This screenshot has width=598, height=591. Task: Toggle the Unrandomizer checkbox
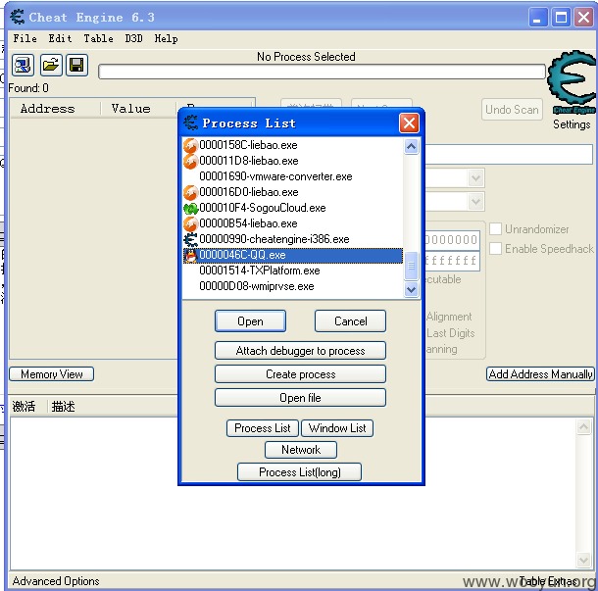pos(495,229)
